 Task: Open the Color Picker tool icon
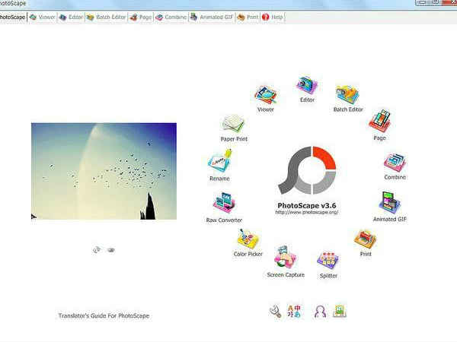tap(248, 239)
